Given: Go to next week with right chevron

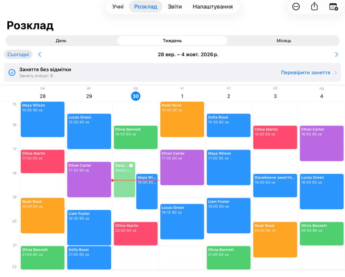Looking at the screenshot, I should click(336, 54).
